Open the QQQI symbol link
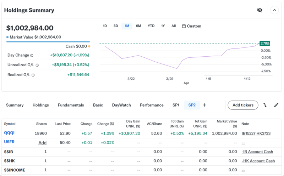This screenshot has height=176, width=284. [9, 133]
